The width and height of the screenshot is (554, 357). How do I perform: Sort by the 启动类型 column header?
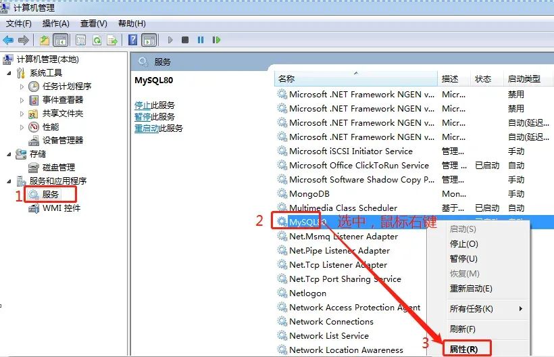[528, 79]
